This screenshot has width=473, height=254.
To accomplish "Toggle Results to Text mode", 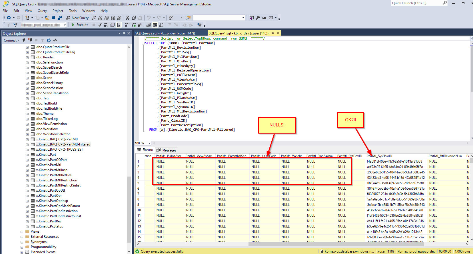I will tap(148, 25).
